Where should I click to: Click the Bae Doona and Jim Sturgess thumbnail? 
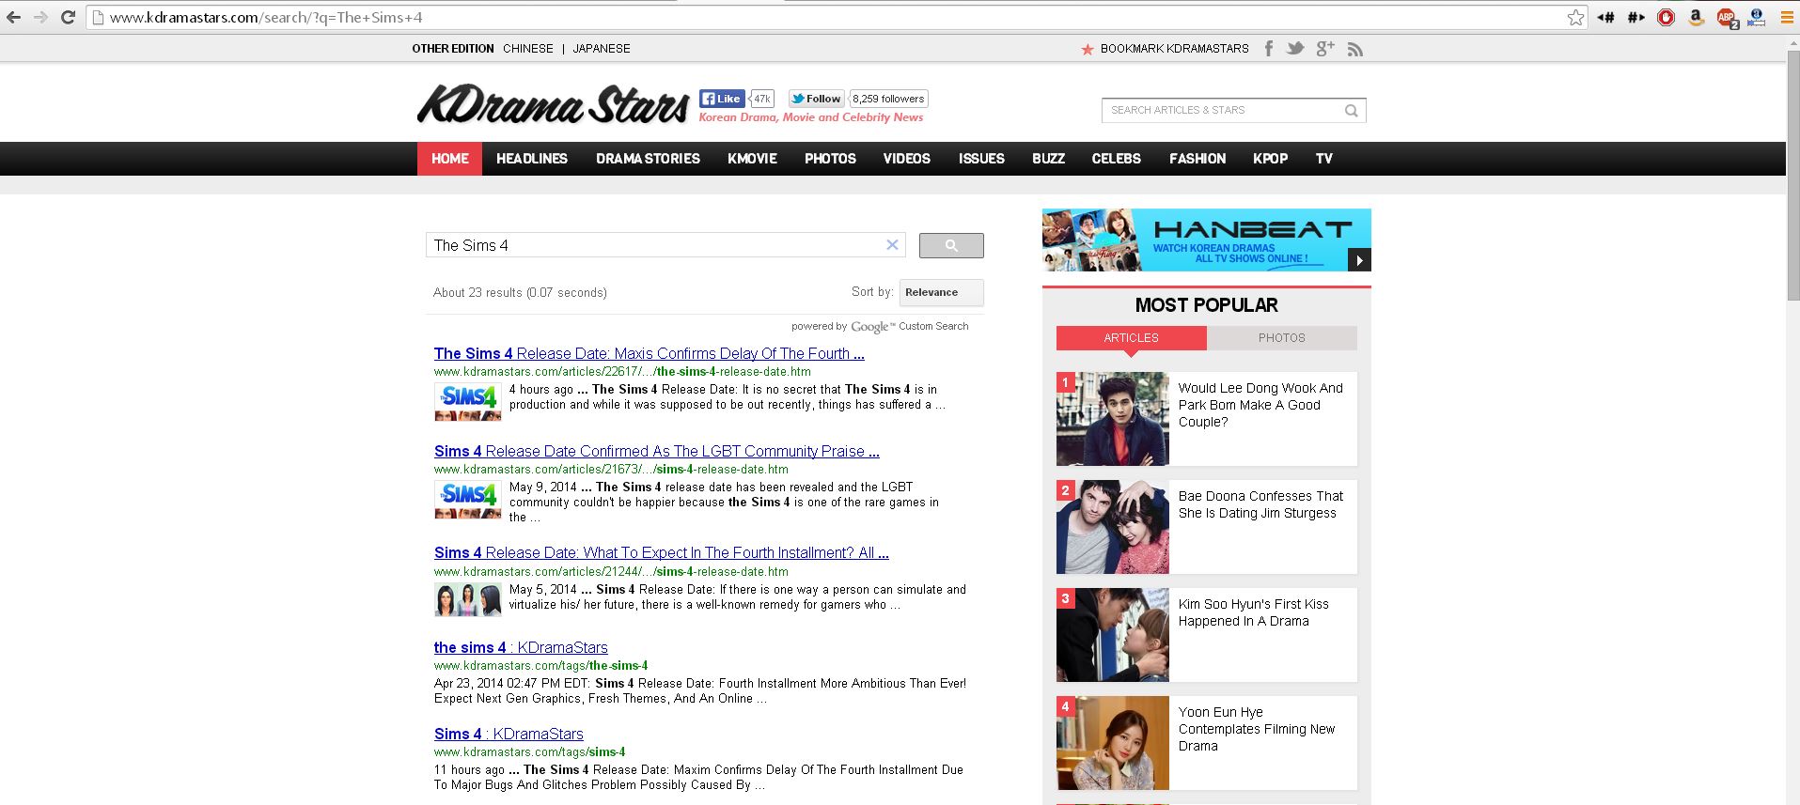click(x=1113, y=527)
